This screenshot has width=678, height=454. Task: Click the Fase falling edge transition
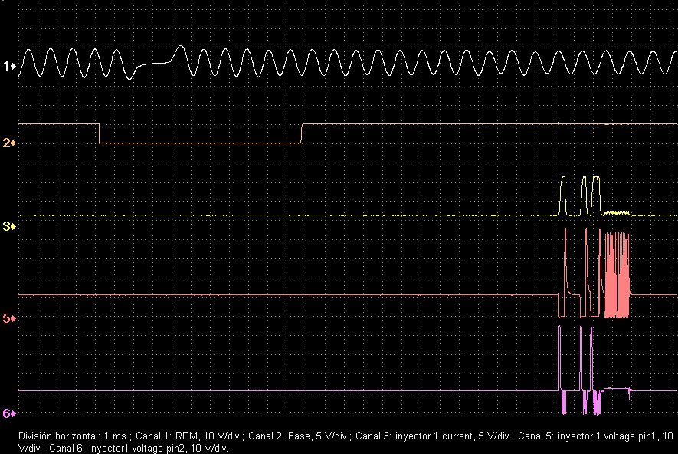click(99, 133)
